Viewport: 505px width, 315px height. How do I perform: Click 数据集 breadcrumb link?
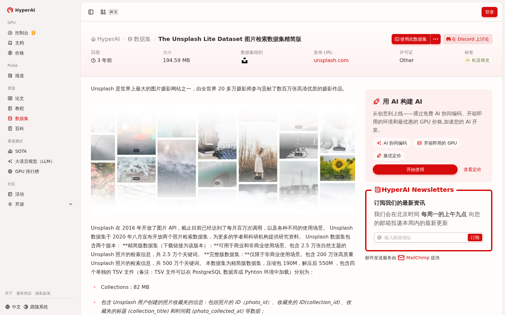[139, 39]
